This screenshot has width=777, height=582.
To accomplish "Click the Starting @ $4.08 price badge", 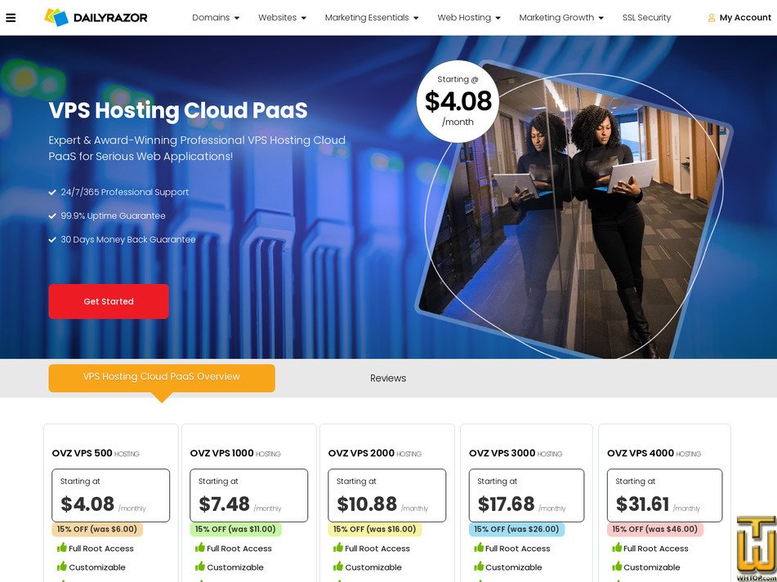I will point(458,100).
